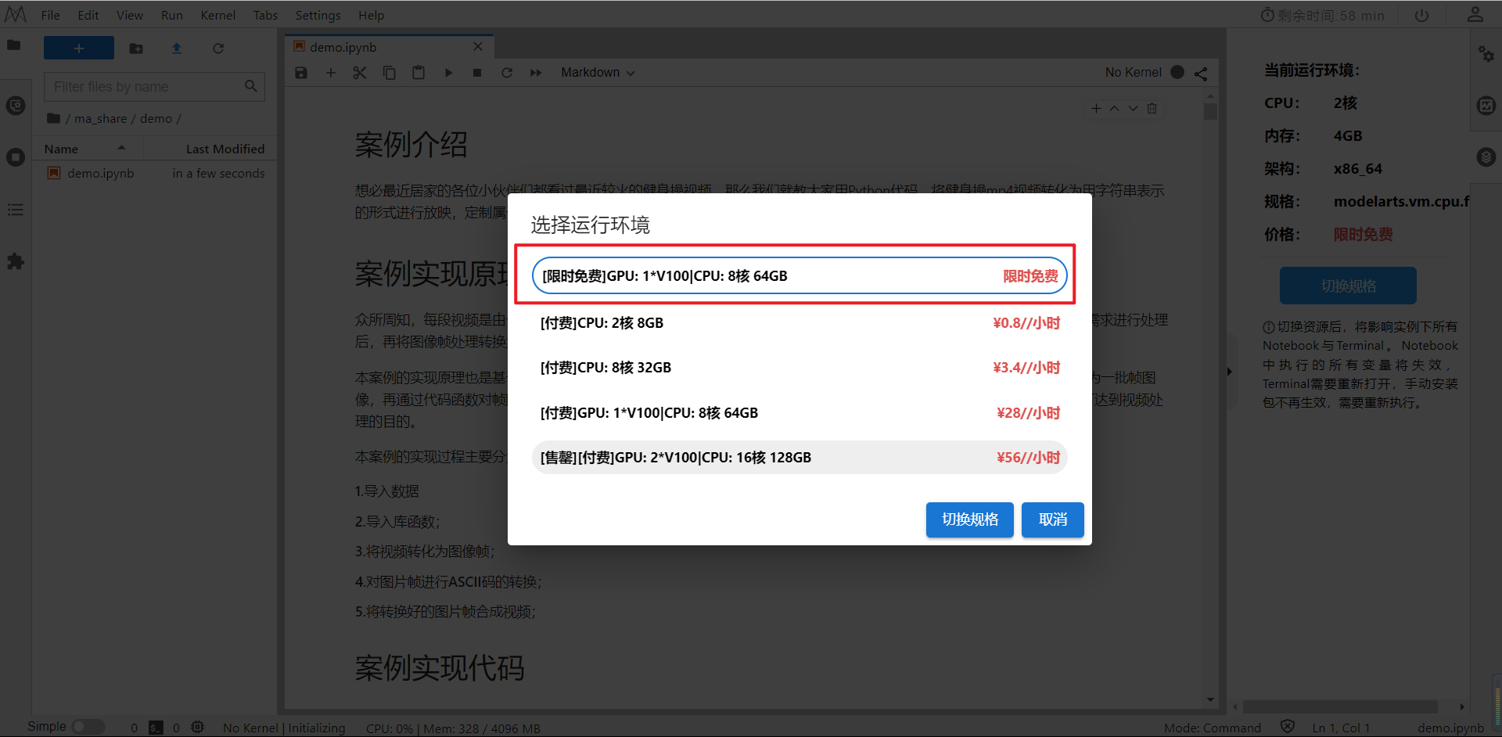Open the File menu
Image resolution: width=1502 pixels, height=737 pixels.
50,15
